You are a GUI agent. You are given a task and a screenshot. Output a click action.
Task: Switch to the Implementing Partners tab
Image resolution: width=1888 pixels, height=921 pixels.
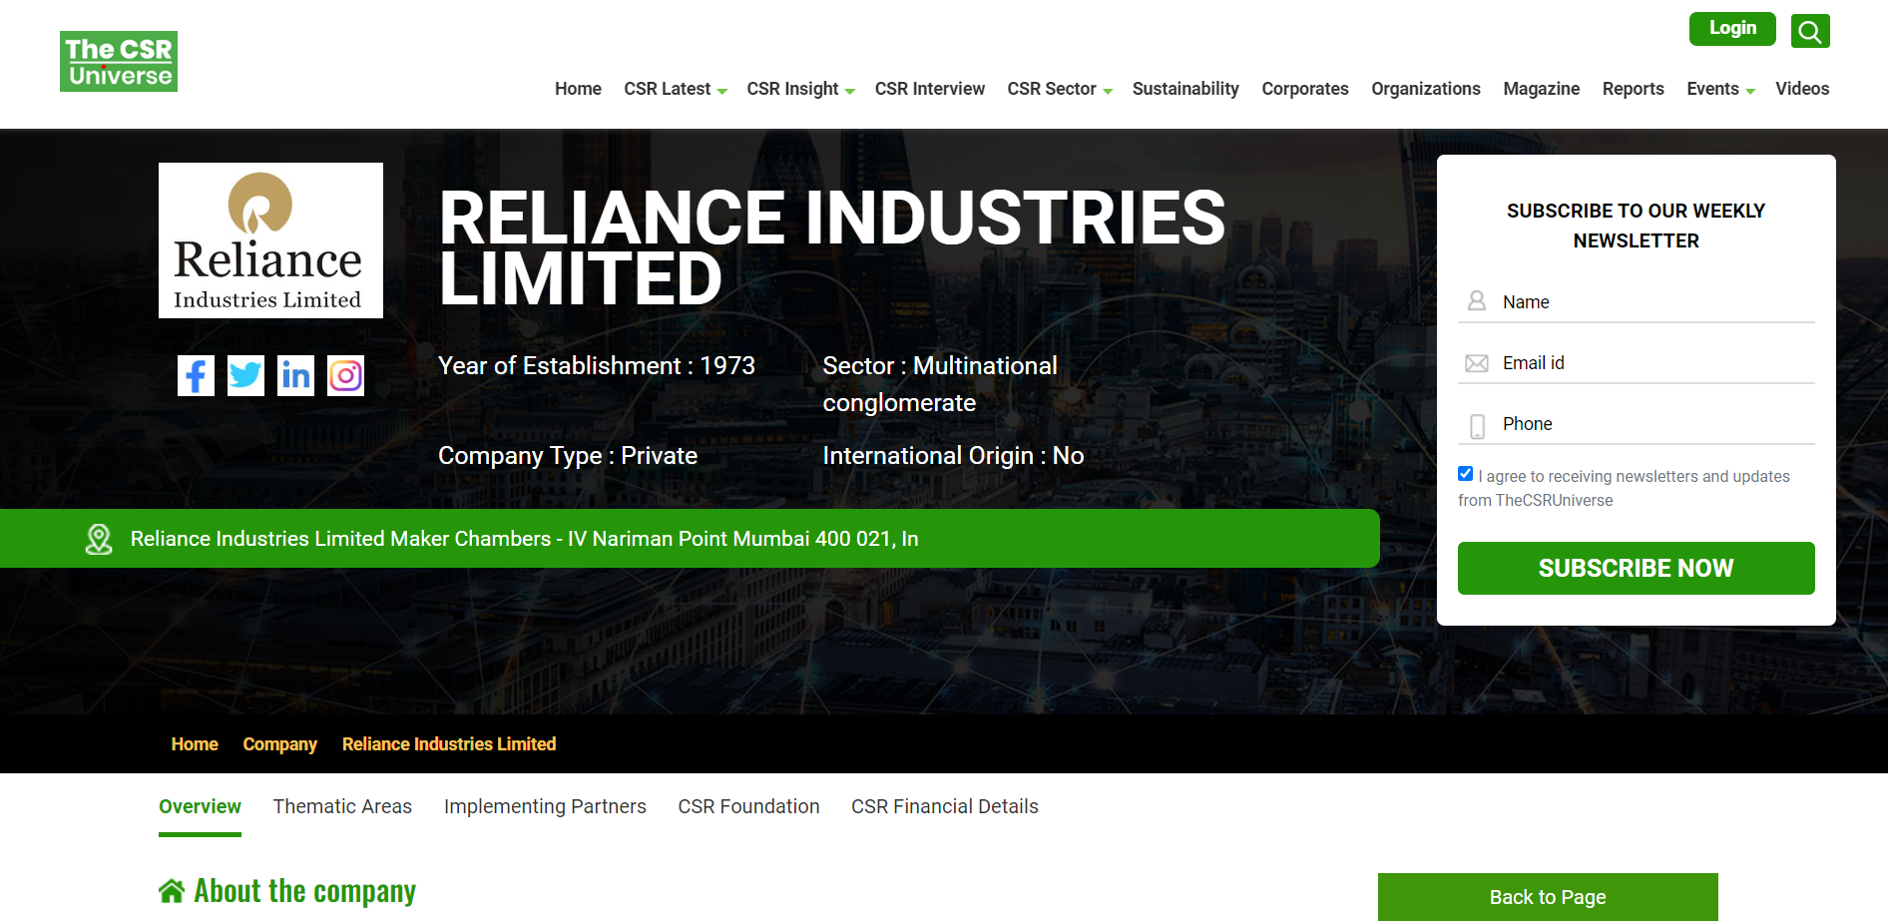click(545, 806)
